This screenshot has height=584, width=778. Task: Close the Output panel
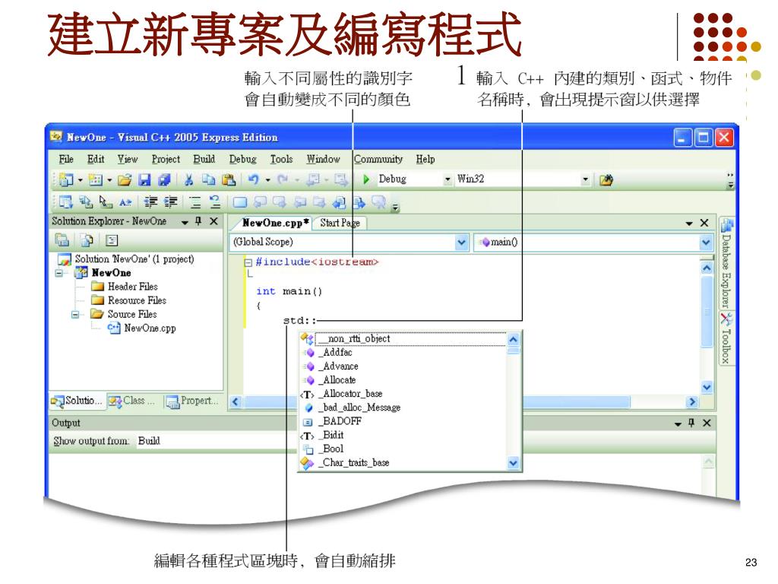coord(707,423)
